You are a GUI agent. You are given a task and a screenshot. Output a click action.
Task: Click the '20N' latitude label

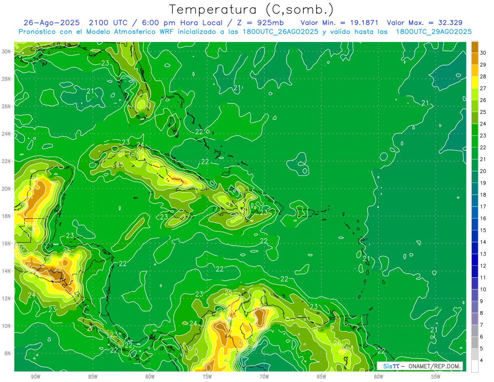(6, 189)
